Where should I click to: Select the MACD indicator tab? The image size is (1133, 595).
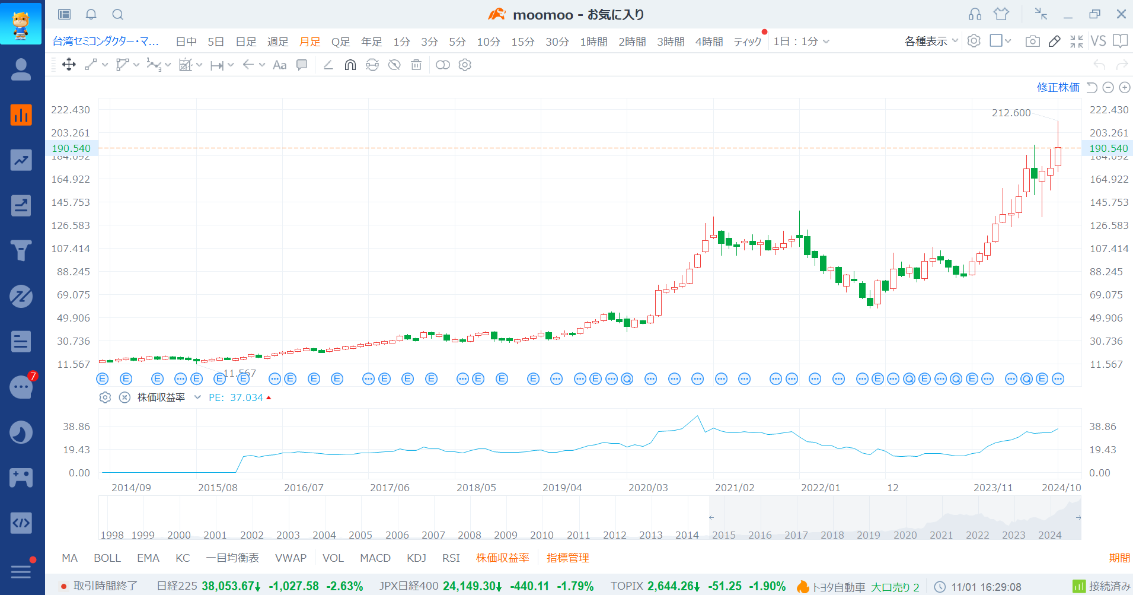(x=375, y=558)
